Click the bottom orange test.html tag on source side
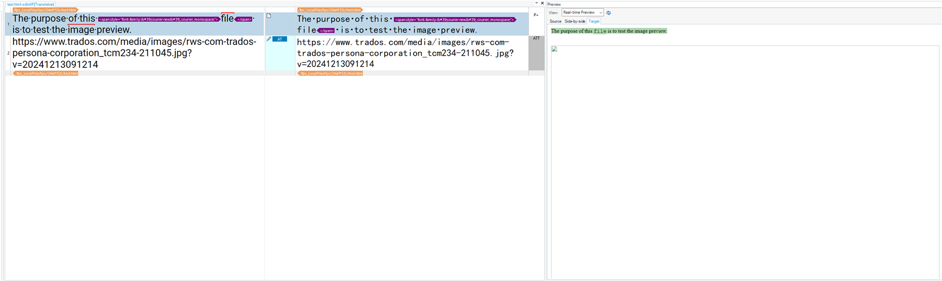942x281 pixels. [46, 73]
